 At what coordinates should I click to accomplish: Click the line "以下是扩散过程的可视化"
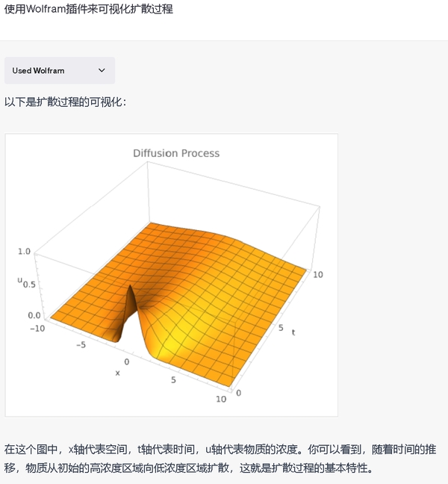click(x=66, y=102)
